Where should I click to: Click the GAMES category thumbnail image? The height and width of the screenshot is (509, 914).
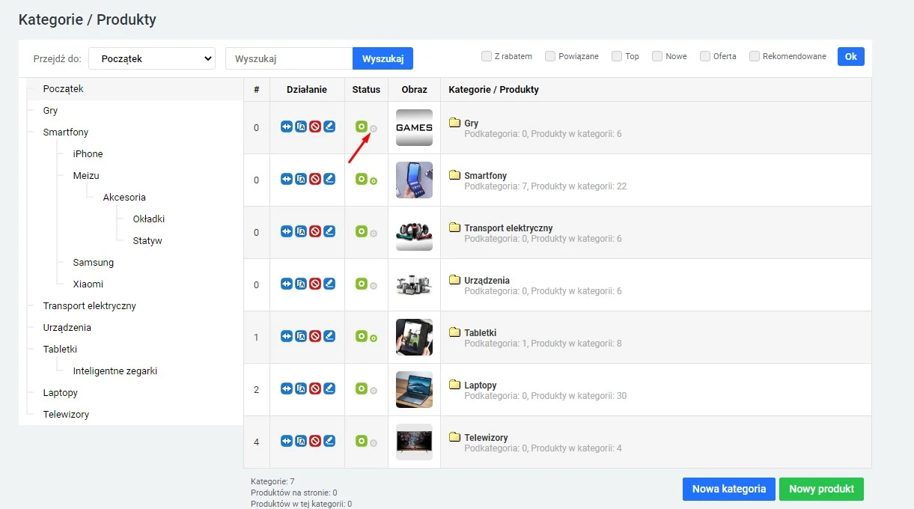(x=414, y=127)
